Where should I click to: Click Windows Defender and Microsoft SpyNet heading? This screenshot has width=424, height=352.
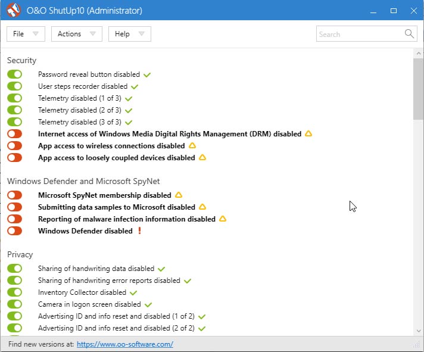tap(83, 181)
